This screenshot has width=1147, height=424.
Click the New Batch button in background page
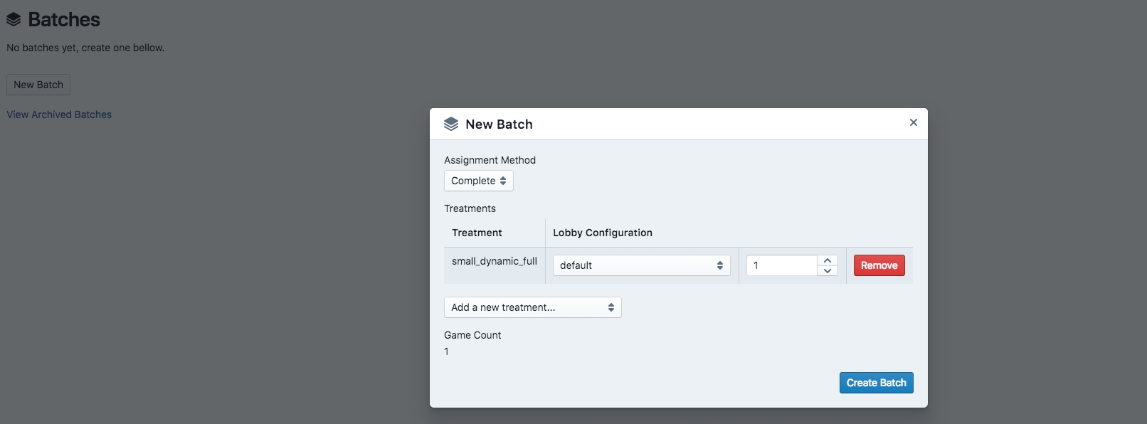pyautogui.click(x=38, y=85)
